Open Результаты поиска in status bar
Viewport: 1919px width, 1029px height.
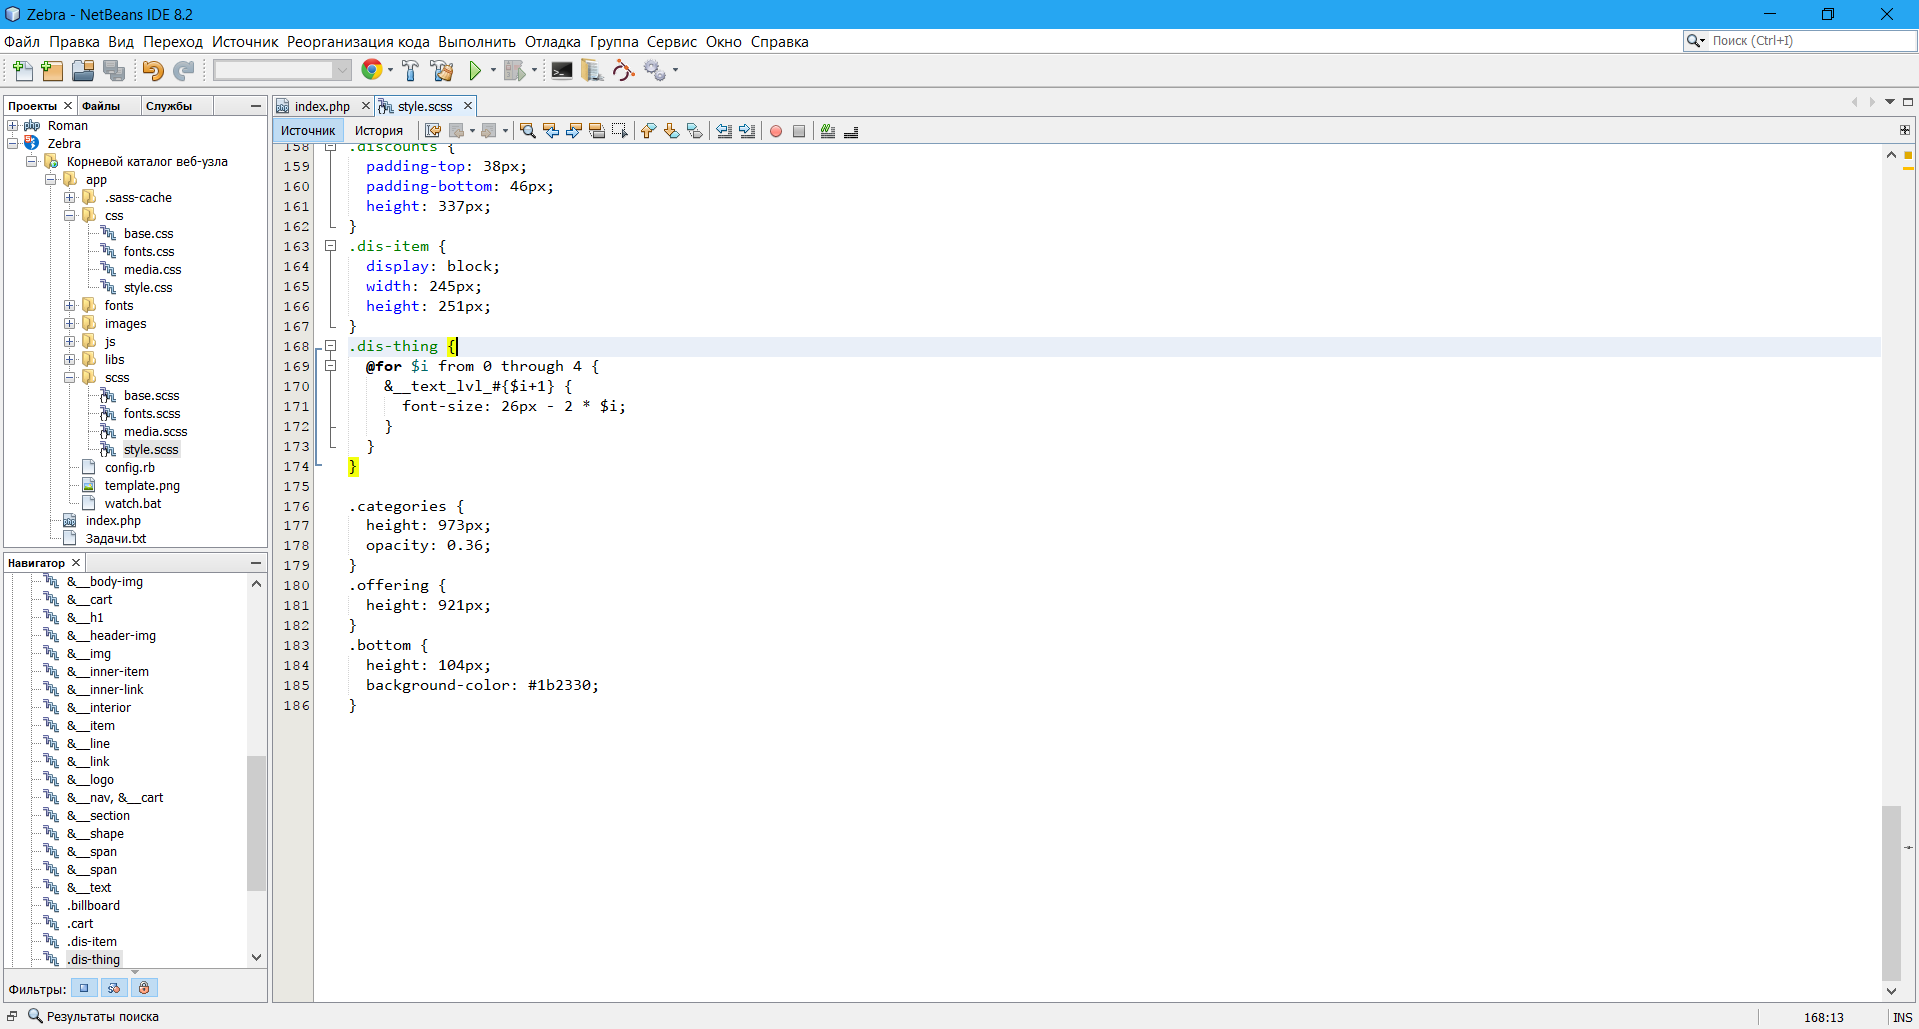pos(93,1016)
